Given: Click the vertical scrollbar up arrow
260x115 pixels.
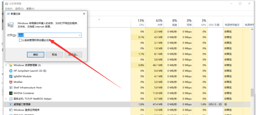Looking at the screenshot, I should (252, 29).
